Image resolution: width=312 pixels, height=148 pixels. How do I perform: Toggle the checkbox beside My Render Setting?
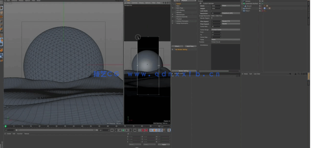[x=173, y=49]
